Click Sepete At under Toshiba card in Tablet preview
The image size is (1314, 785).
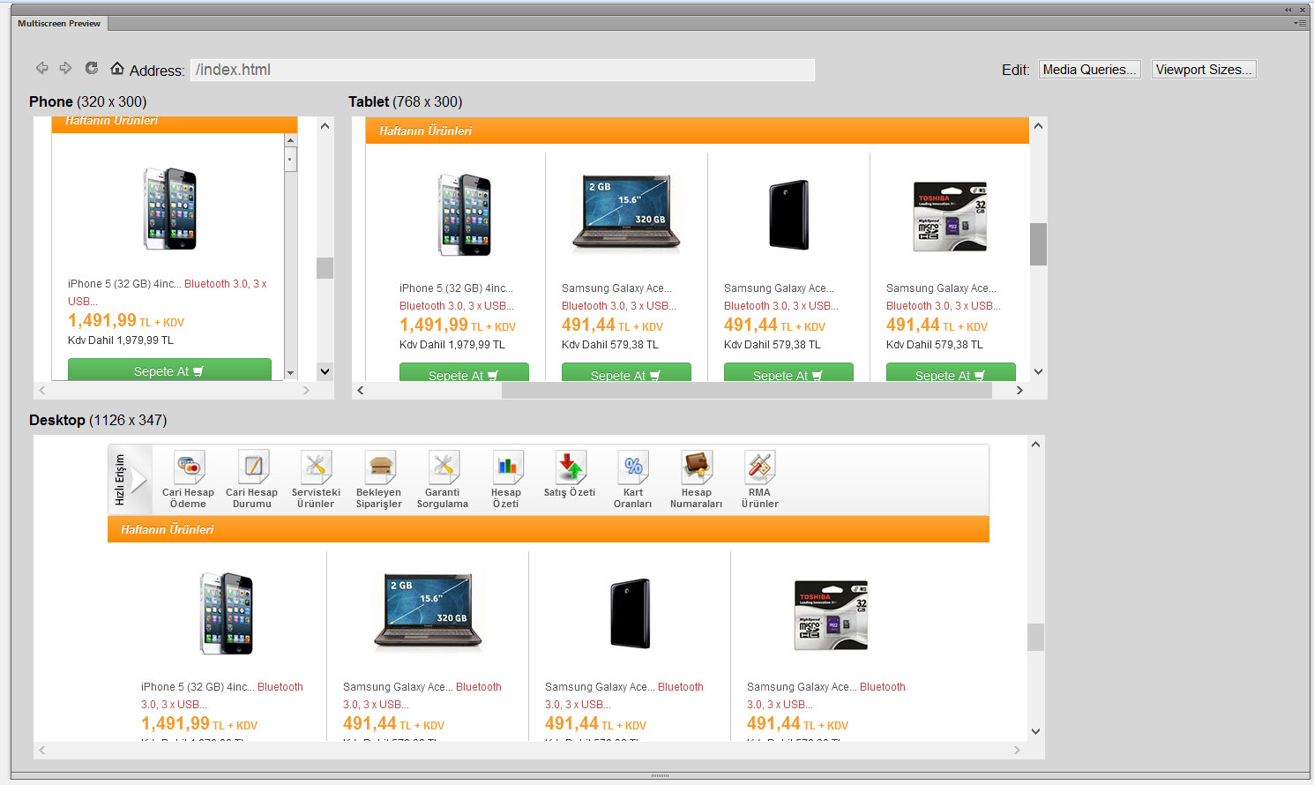tap(951, 374)
